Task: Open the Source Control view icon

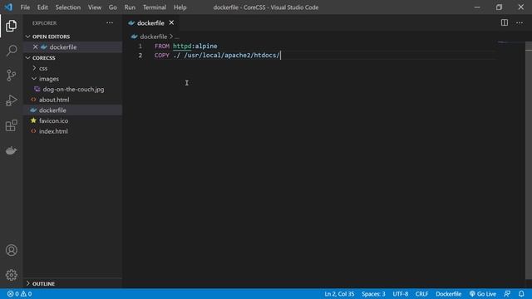Action: pyautogui.click(x=11, y=76)
